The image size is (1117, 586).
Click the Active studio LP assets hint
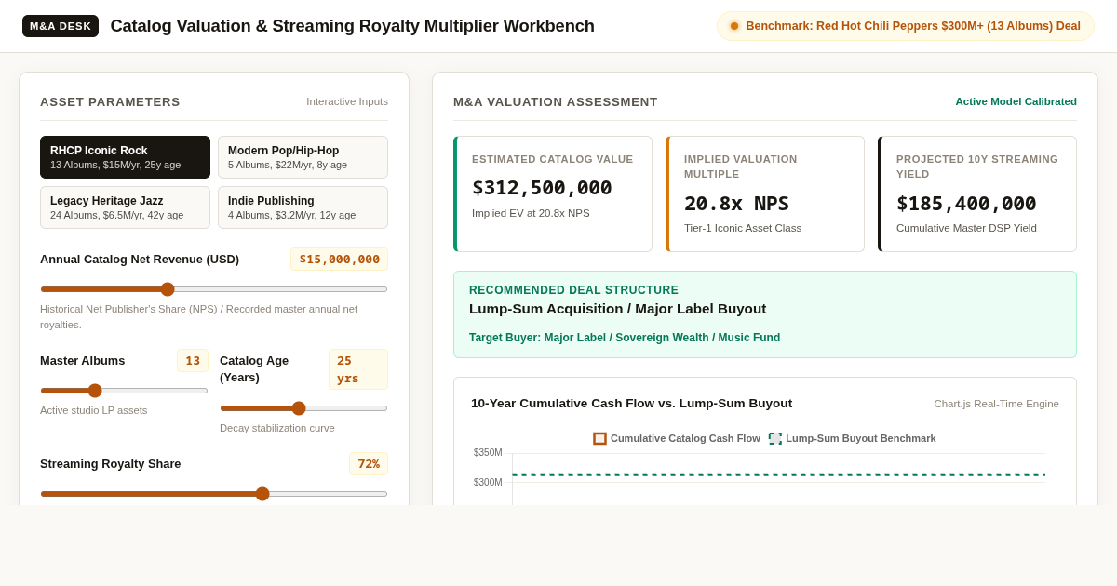93,410
